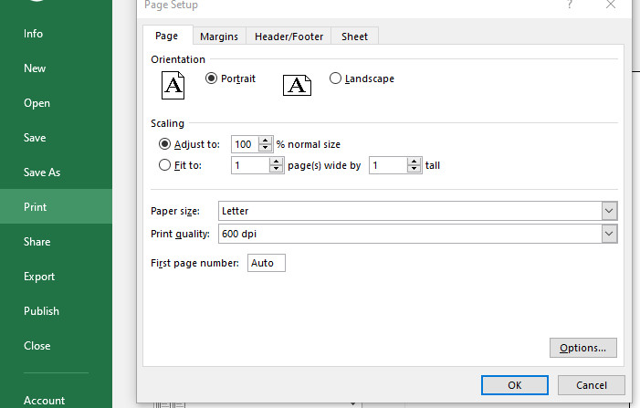Open Export in the backstage menu
640x408 pixels.
coord(56,277)
